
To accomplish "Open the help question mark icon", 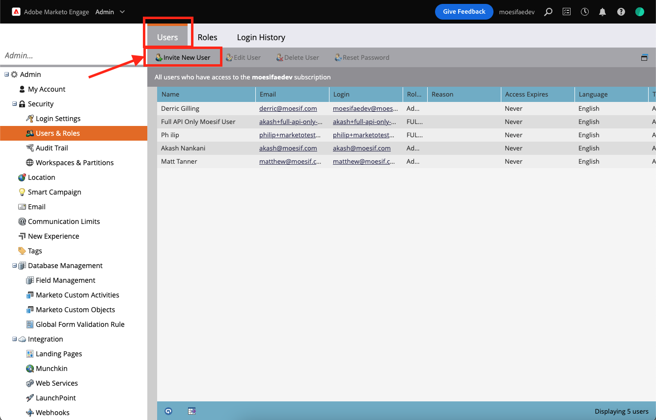I will [621, 12].
